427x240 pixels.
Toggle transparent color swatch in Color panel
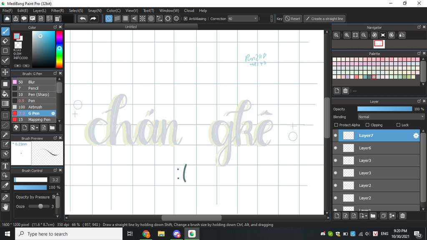pos(18,45)
